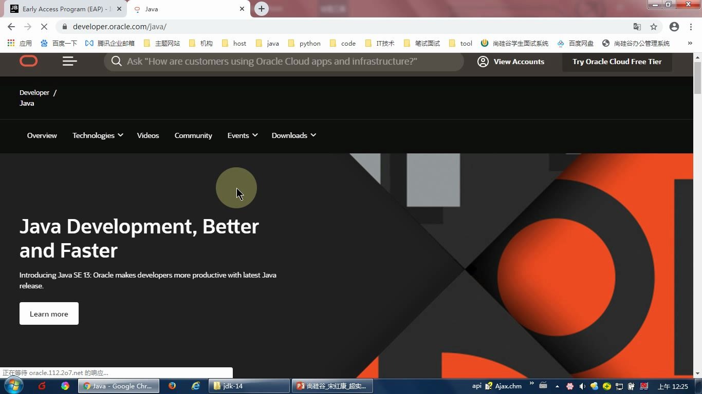Click Ajax.chm in taskbar toolbar

[504, 386]
